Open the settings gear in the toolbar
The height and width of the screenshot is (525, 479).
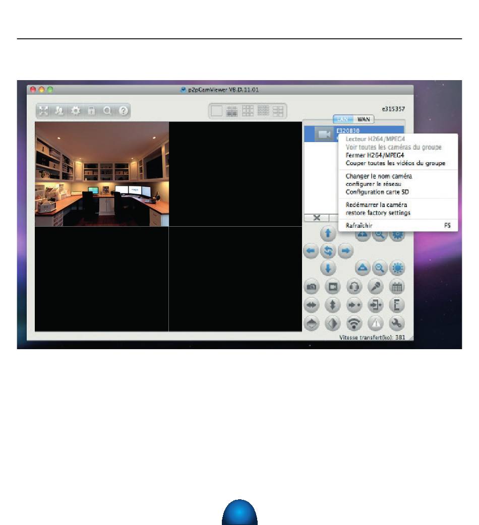click(76, 111)
